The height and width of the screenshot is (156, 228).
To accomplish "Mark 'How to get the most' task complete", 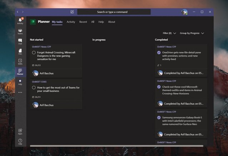I will (x=34, y=87).
